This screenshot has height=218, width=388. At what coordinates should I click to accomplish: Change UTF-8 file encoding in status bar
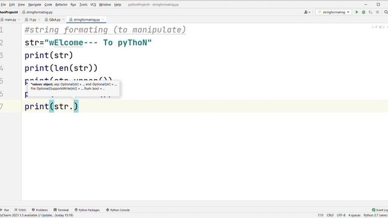(x=341, y=216)
